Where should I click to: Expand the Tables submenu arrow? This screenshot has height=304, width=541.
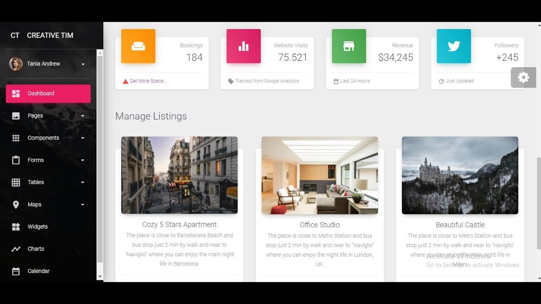click(82, 182)
